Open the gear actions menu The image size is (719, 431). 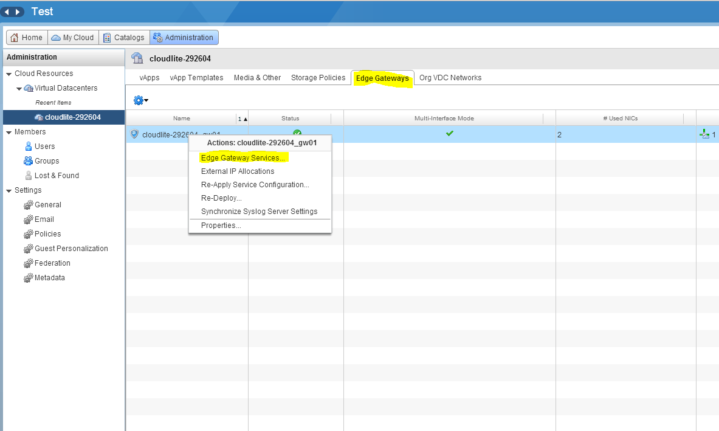click(140, 100)
